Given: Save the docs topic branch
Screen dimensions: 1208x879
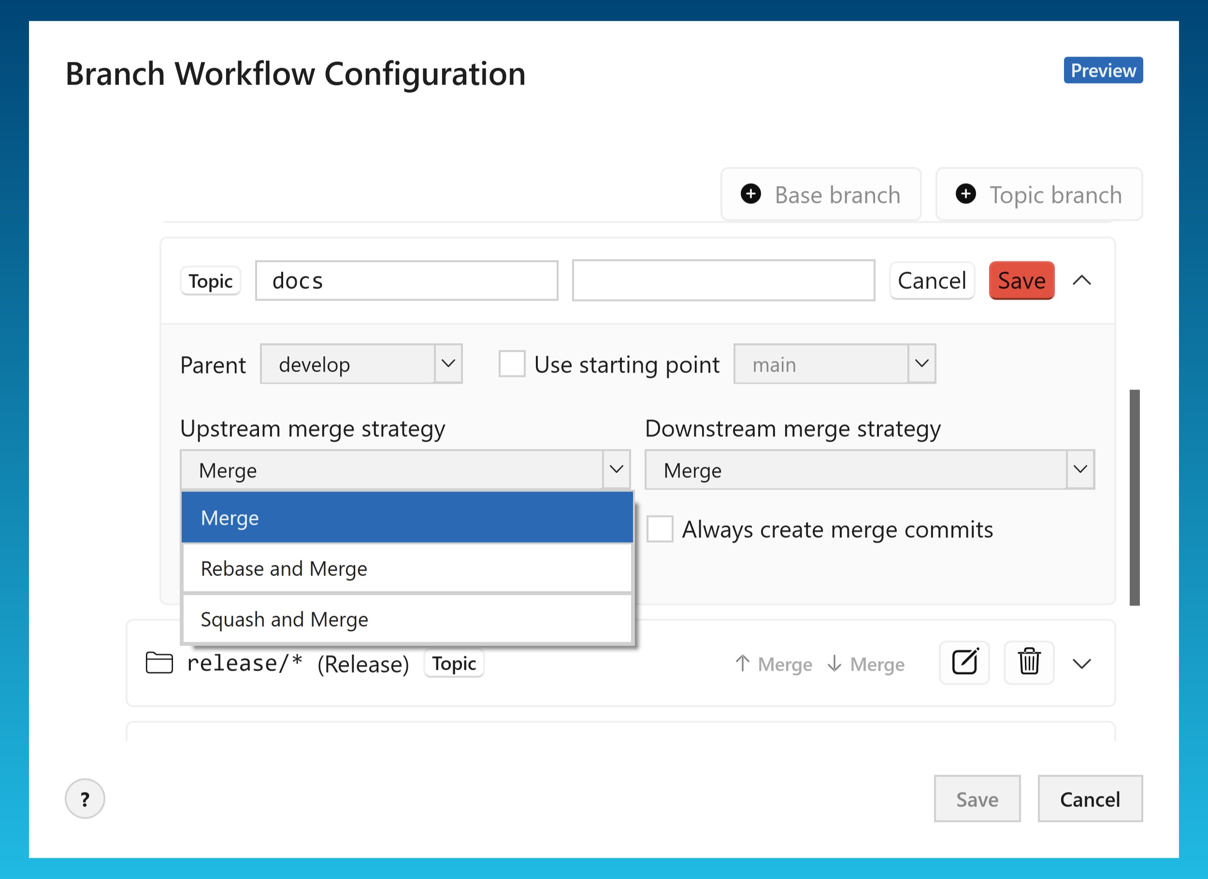Looking at the screenshot, I should tap(1021, 280).
